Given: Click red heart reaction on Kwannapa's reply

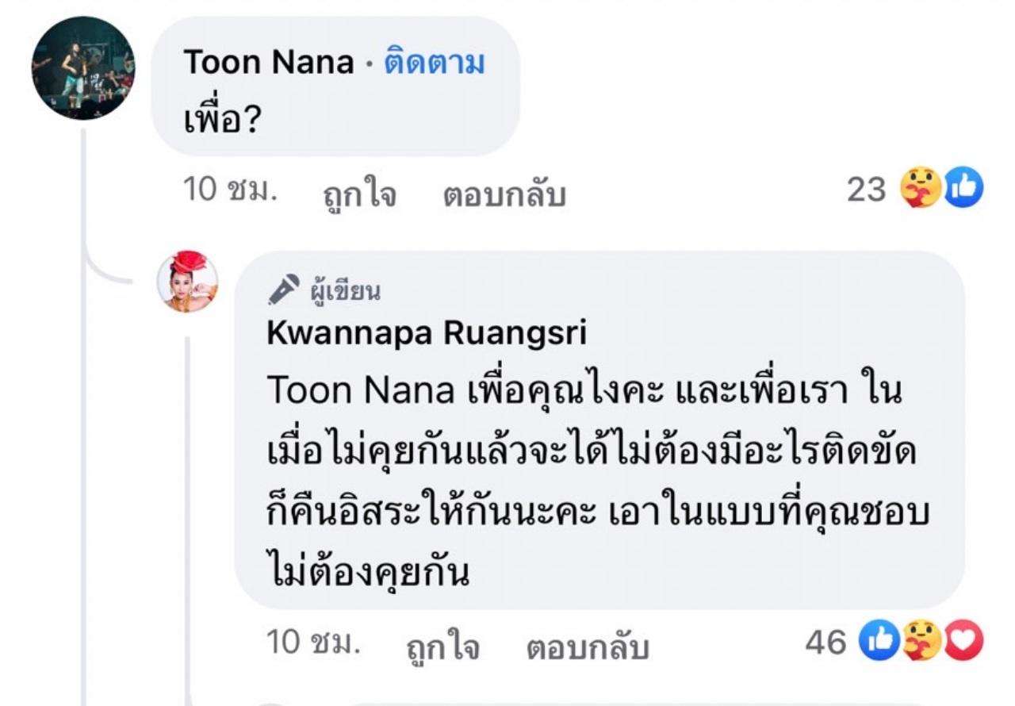Looking at the screenshot, I should pyautogui.click(x=963, y=641).
